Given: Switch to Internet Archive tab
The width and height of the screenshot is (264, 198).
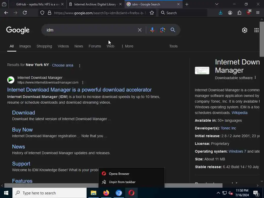Looking at the screenshot, I should click(x=95, y=4).
